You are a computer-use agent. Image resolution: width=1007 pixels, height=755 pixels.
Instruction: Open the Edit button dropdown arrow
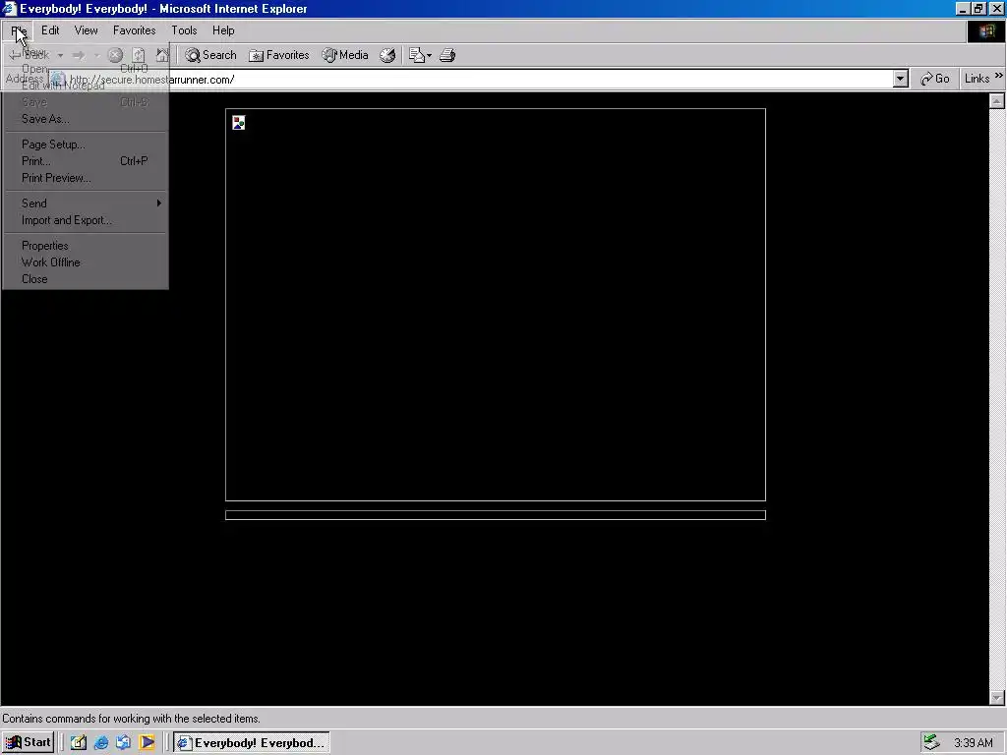click(x=429, y=55)
